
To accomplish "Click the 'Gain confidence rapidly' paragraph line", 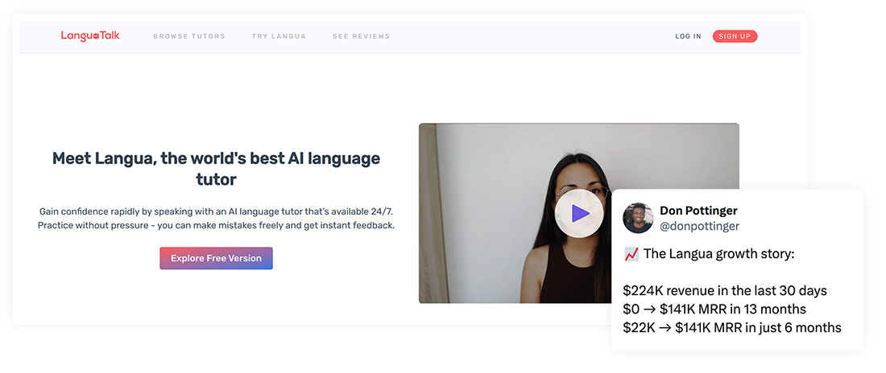I will pyautogui.click(x=216, y=211).
